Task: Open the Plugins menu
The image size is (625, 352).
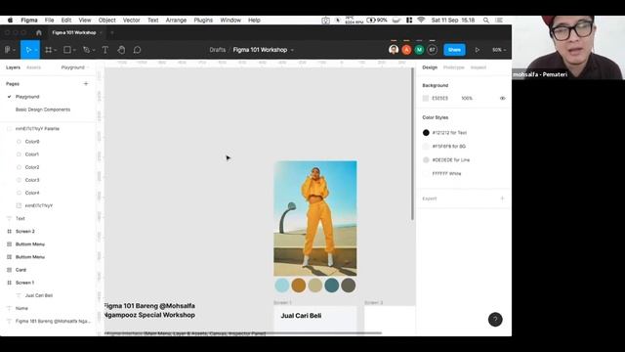Action: click(x=203, y=20)
